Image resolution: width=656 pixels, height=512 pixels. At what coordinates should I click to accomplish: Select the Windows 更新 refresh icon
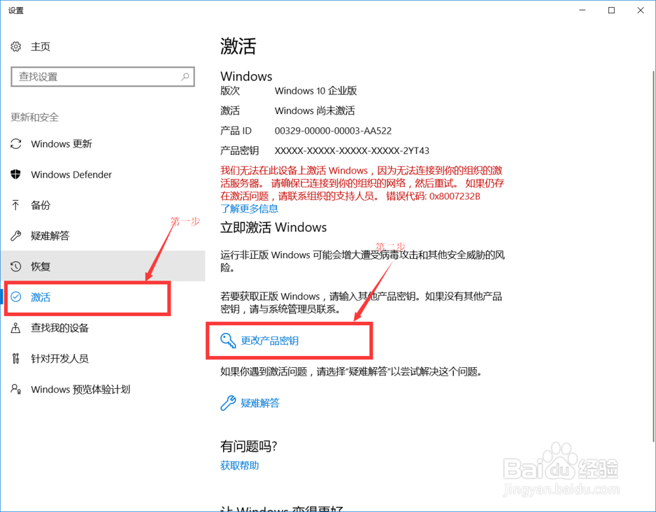click(16, 144)
